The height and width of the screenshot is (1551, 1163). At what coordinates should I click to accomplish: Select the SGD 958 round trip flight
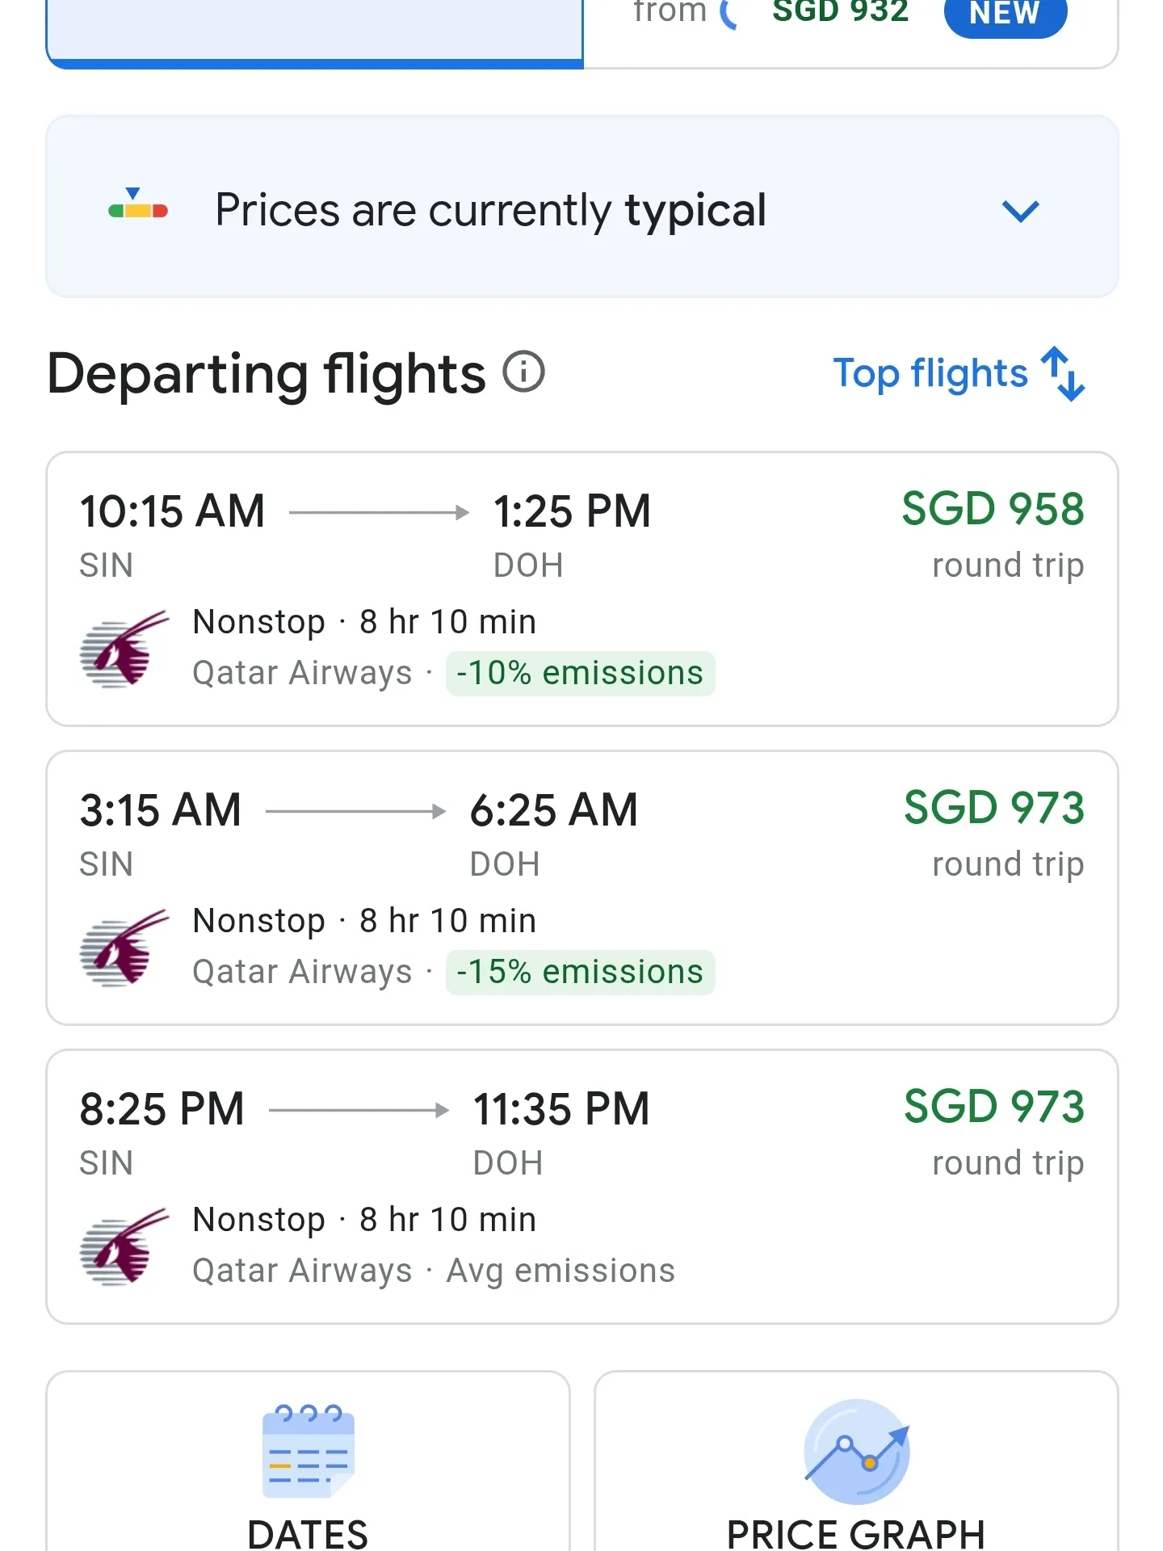(x=582, y=589)
